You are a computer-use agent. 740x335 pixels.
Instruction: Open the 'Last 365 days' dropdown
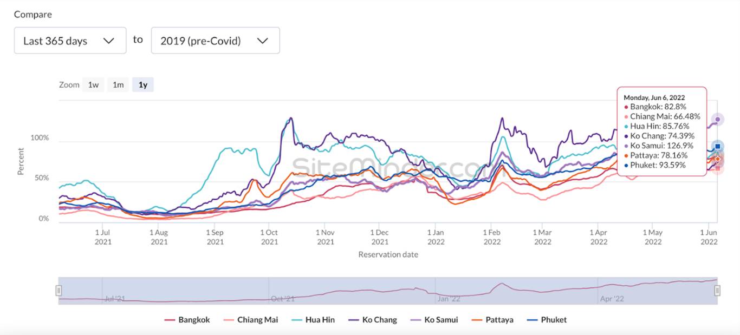coord(70,41)
